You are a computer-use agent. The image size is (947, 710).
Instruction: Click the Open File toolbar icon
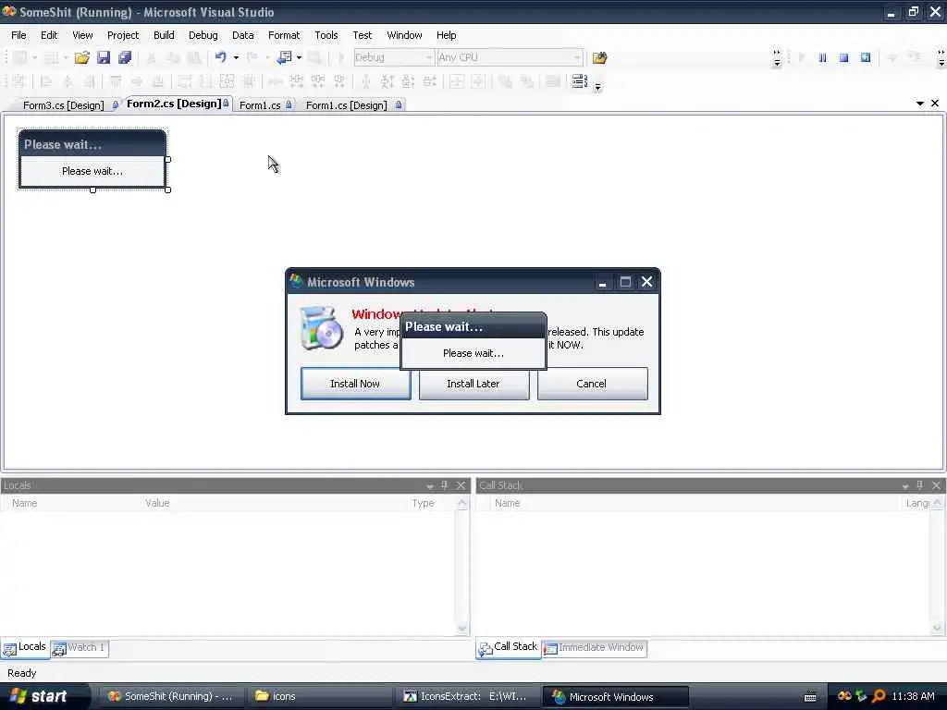point(82,57)
